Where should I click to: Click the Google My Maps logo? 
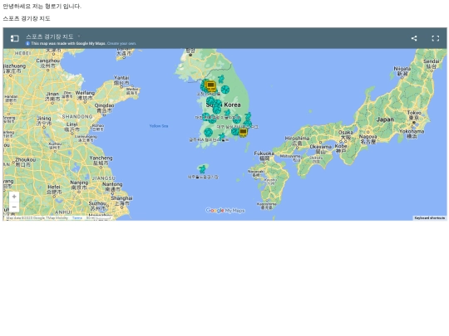click(225, 211)
